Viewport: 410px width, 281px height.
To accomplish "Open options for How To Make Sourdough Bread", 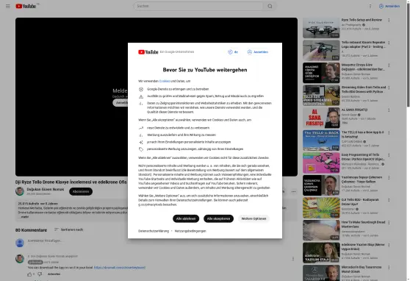I will [x=389, y=223].
